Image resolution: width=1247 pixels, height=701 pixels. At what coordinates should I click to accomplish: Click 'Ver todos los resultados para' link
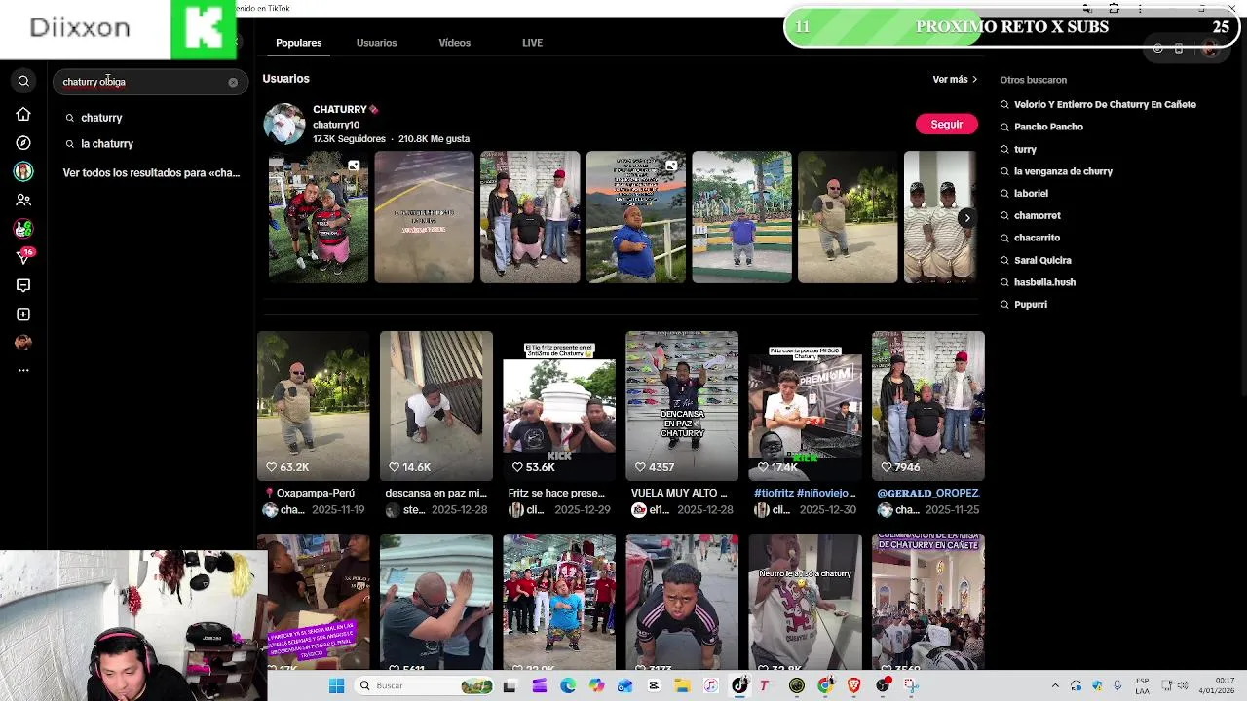click(151, 173)
